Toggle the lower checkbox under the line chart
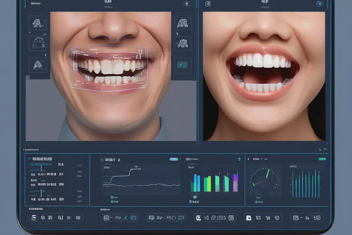Screen dimensions: 352x235 tap(113, 202)
